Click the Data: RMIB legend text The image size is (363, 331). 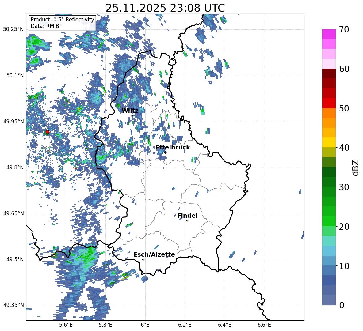tap(45, 26)
